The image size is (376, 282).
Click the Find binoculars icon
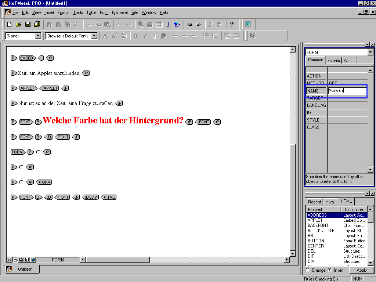pos(49,25)
